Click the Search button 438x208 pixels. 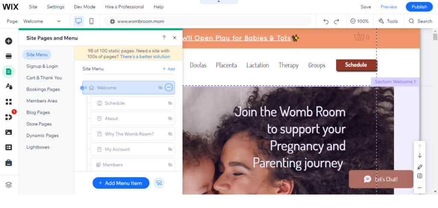[420, 21]
